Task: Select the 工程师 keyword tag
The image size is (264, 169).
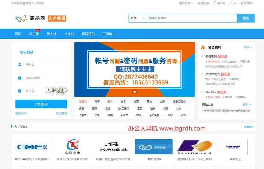Action: click(x=83, y=101)
